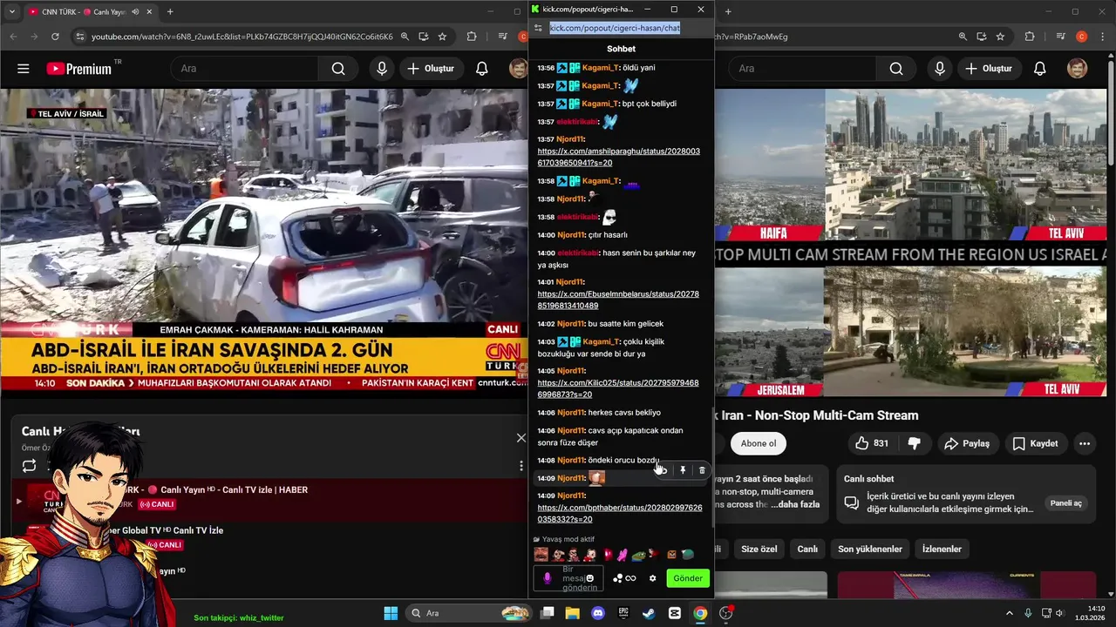Show hidden system tray icons

point(1010,613)
